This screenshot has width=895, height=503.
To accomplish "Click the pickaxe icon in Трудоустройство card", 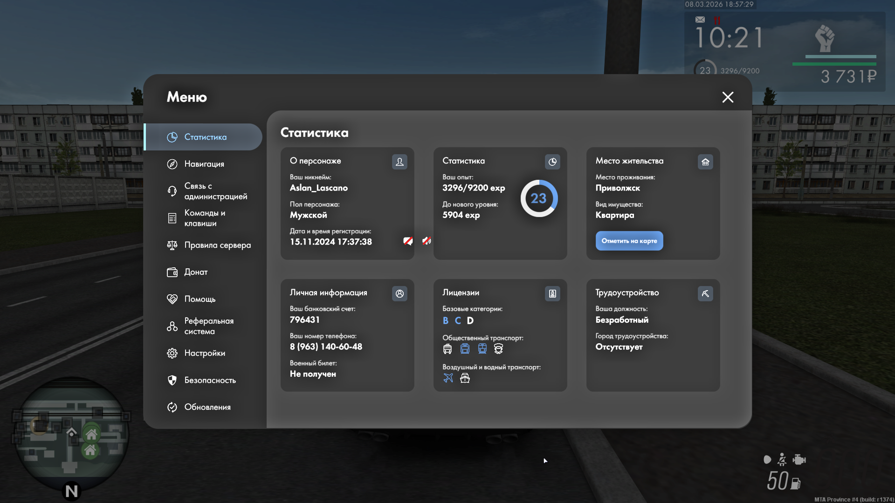I will [x=705, y=293].
